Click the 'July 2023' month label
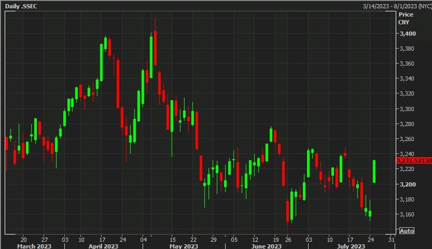This screenshot has width=432, height=249. (351, 246)
